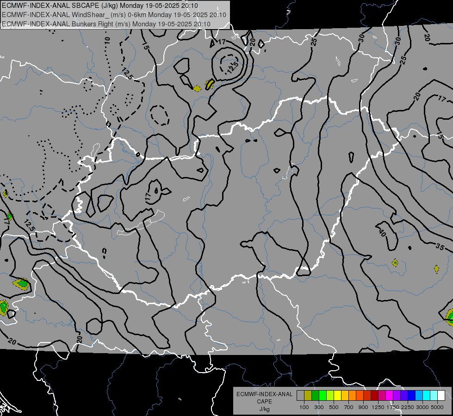Click the legend value 900

tap(363, 407)
